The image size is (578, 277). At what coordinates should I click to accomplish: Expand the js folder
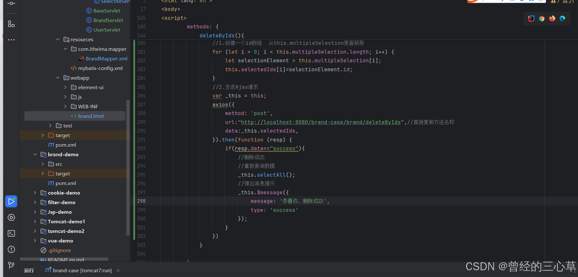[x=65, y=97]
